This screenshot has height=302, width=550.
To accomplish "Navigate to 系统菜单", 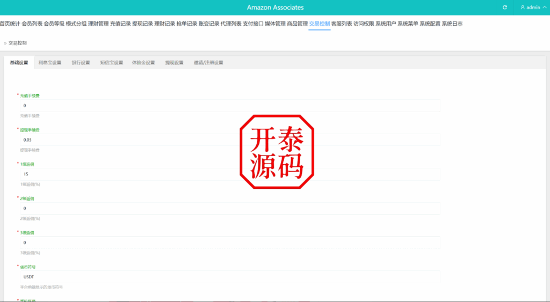I will 408,24.
